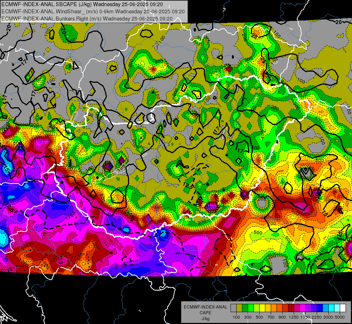The image size is (352, 324).
Task: Click the 100 tick label under the legend
Action: (236, 317)
